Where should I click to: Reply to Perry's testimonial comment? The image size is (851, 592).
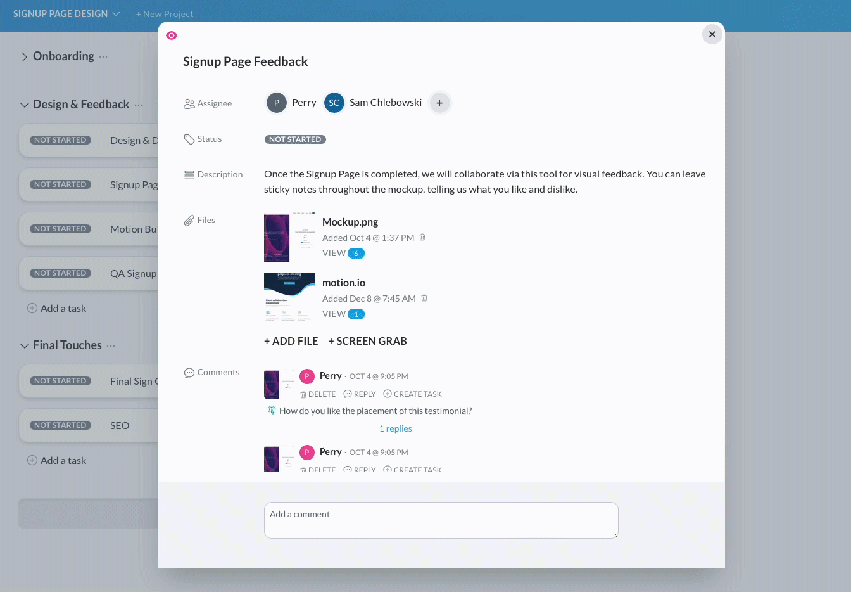[x=360, y=394]
